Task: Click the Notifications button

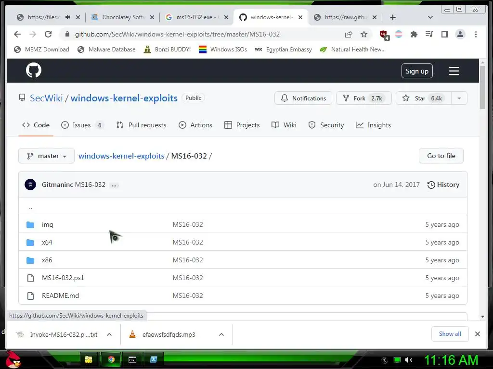Action: point(303,98)
